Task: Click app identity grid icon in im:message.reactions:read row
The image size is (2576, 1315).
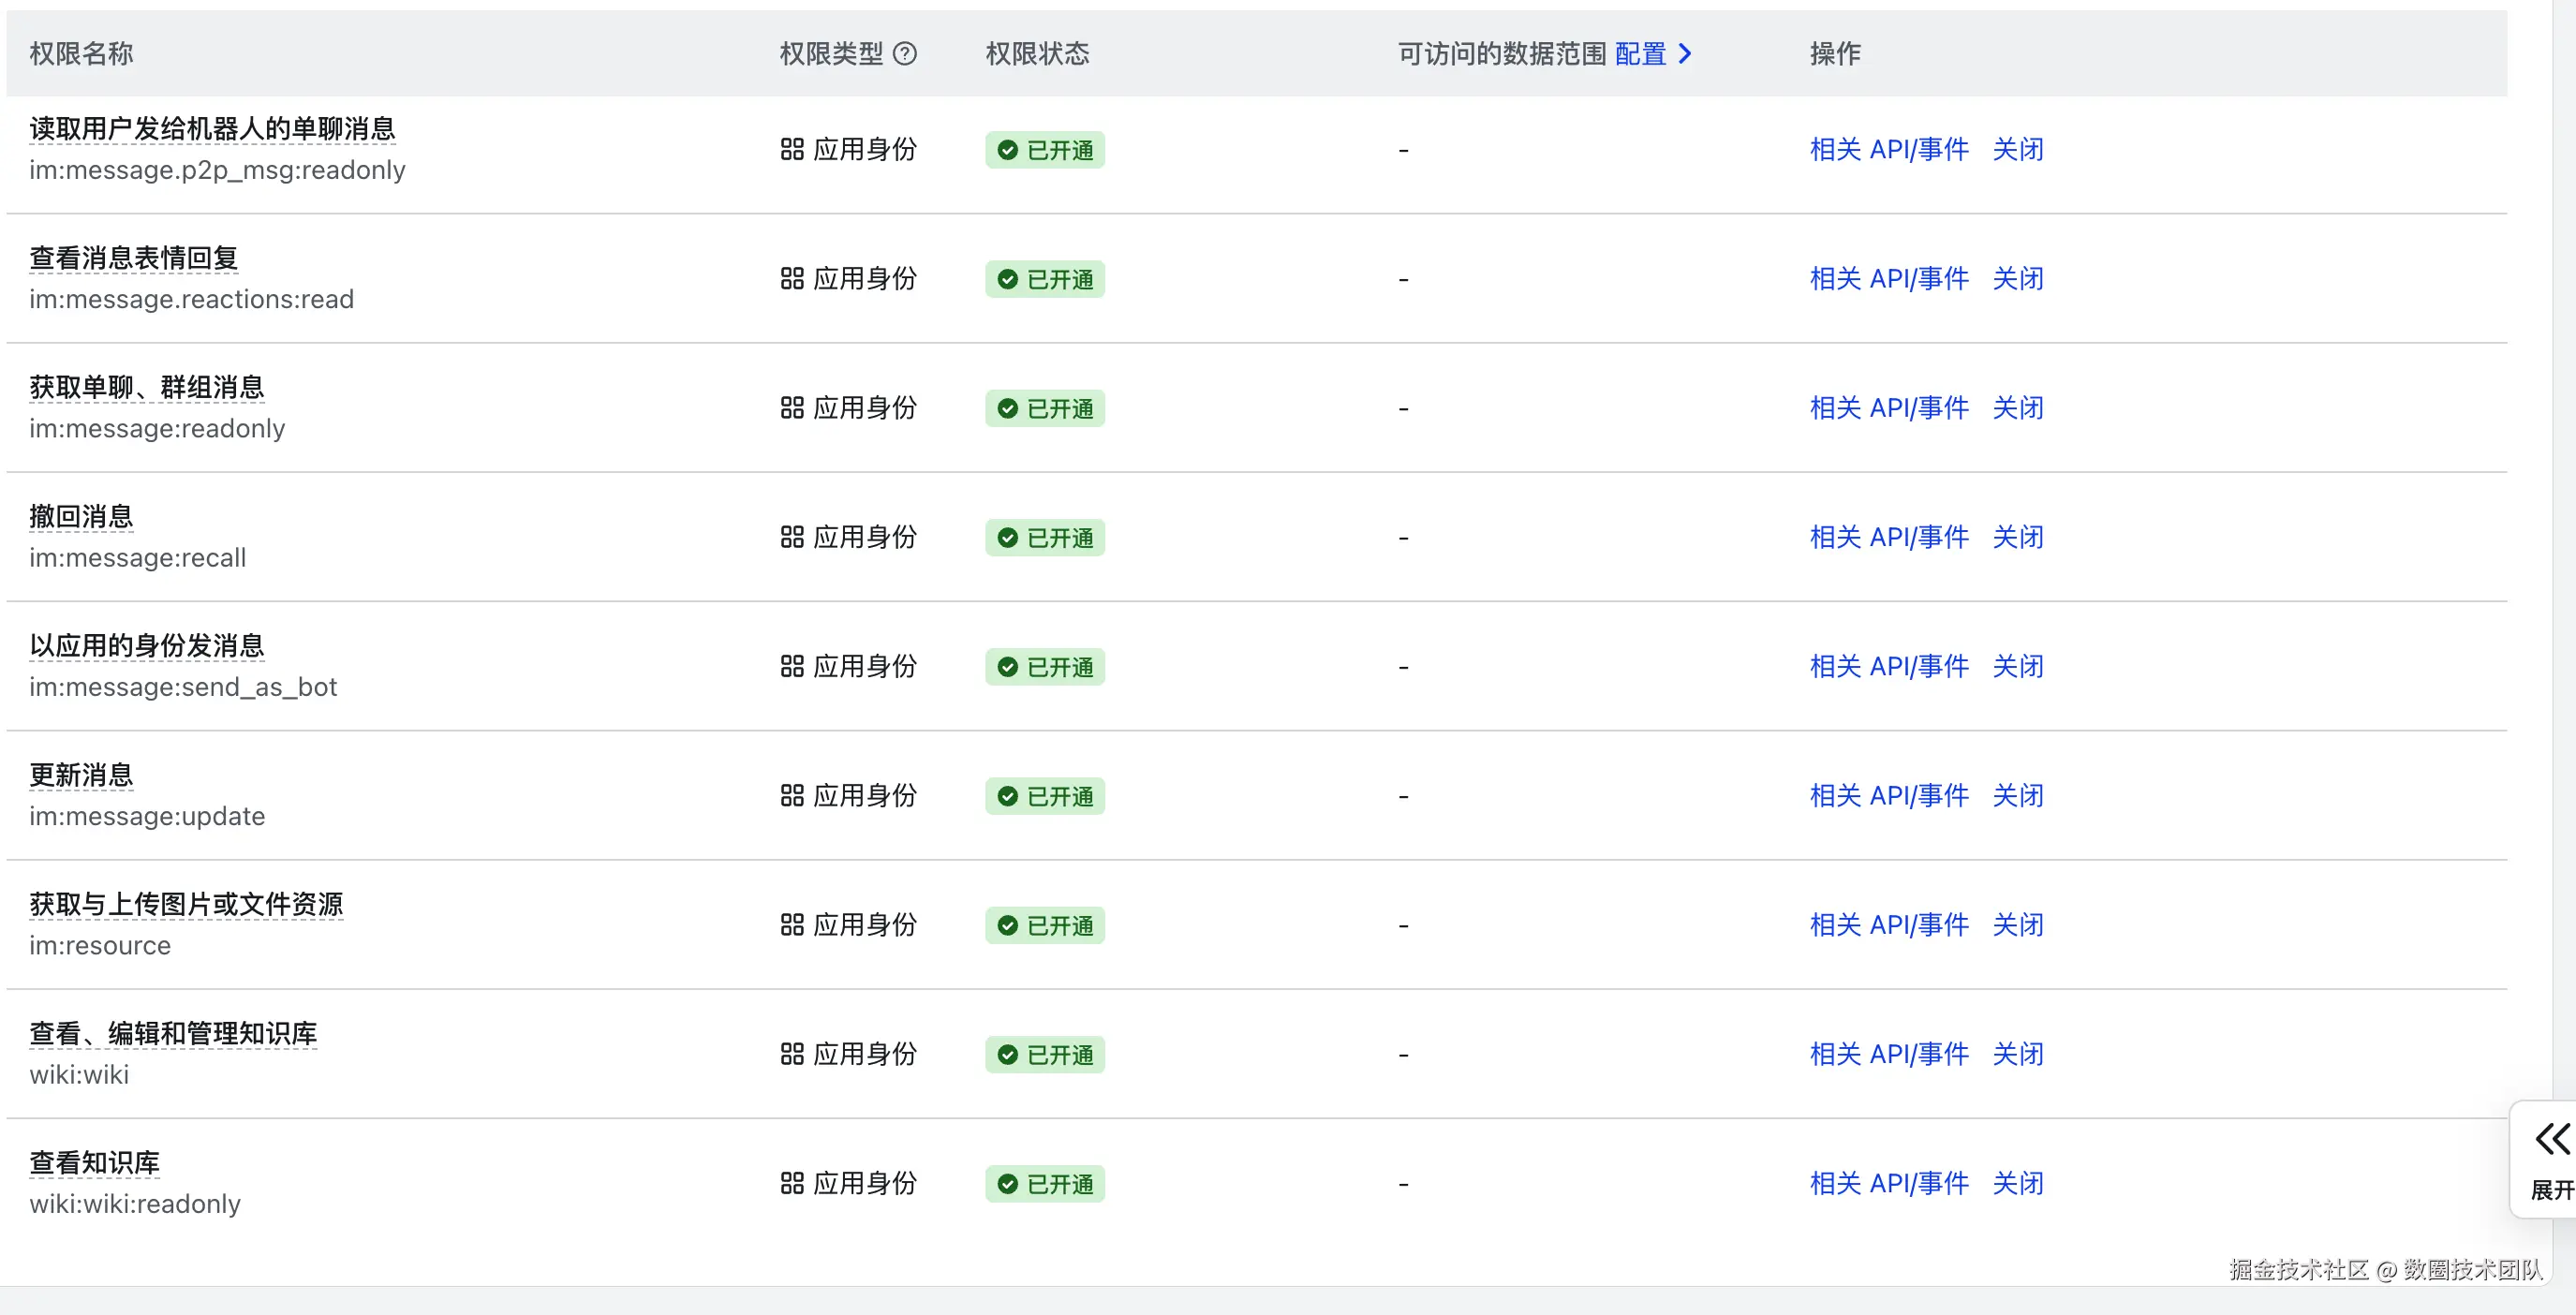Action: coord(792,279)
